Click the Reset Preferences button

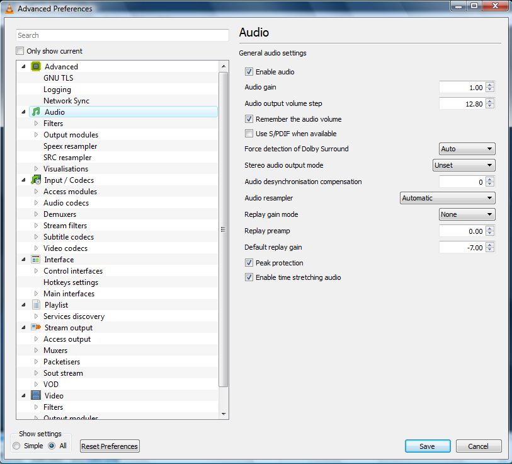[110, 446]
